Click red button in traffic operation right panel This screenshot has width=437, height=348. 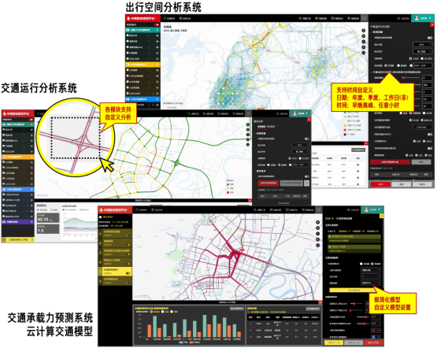(x=268, y=183)
